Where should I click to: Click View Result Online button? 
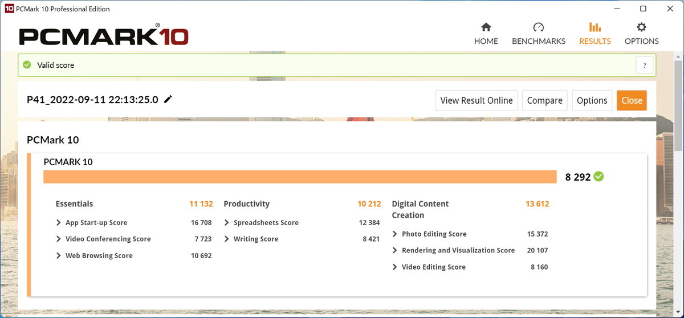point(477,100)
